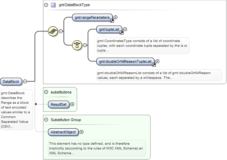Click the reference arrow on gml:tupleList
Screen dimensions: 227x160
click(121, 33)
